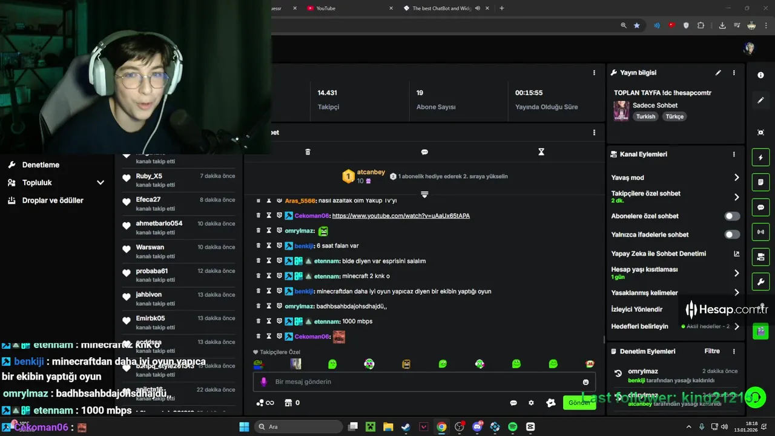Click the Filtre button in Denetim Eylemleri
The image size is (775, 436).
click(x=712, y=351)
